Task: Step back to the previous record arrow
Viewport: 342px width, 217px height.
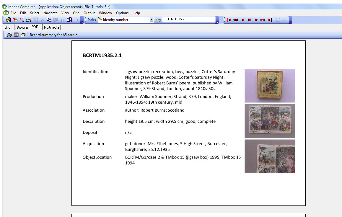Action: (242, 20)
